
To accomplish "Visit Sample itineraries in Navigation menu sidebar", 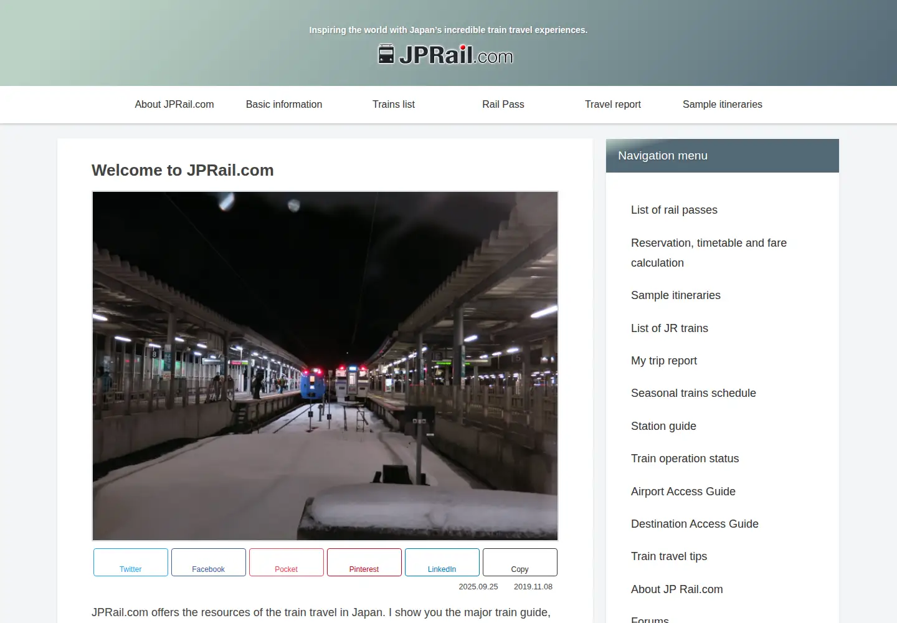I will [x=676, y=295].
